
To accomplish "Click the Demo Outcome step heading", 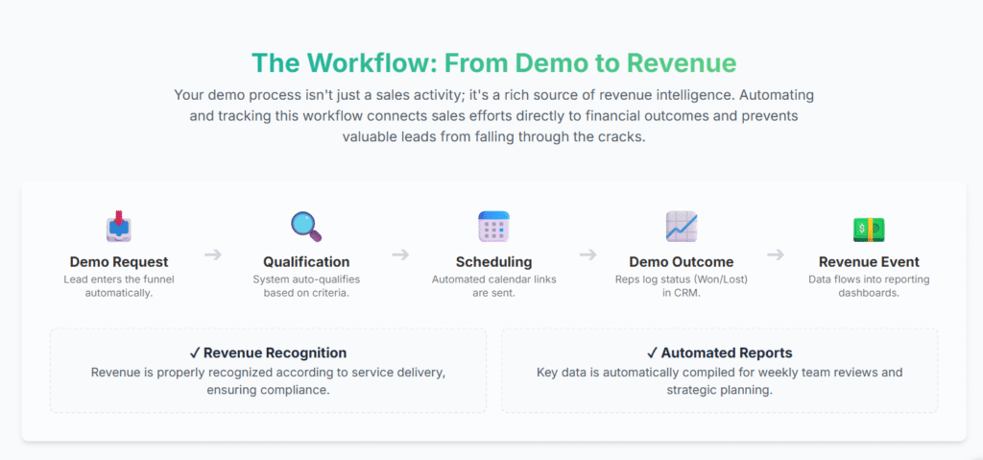I will click(x=681, y=262).
